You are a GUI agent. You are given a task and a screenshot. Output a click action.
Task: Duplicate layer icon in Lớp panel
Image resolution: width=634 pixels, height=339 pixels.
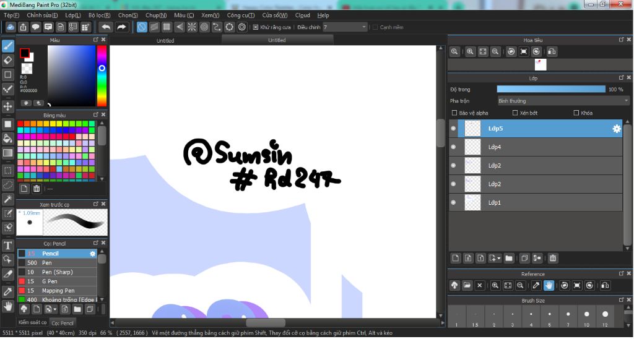tap(524, 258)
